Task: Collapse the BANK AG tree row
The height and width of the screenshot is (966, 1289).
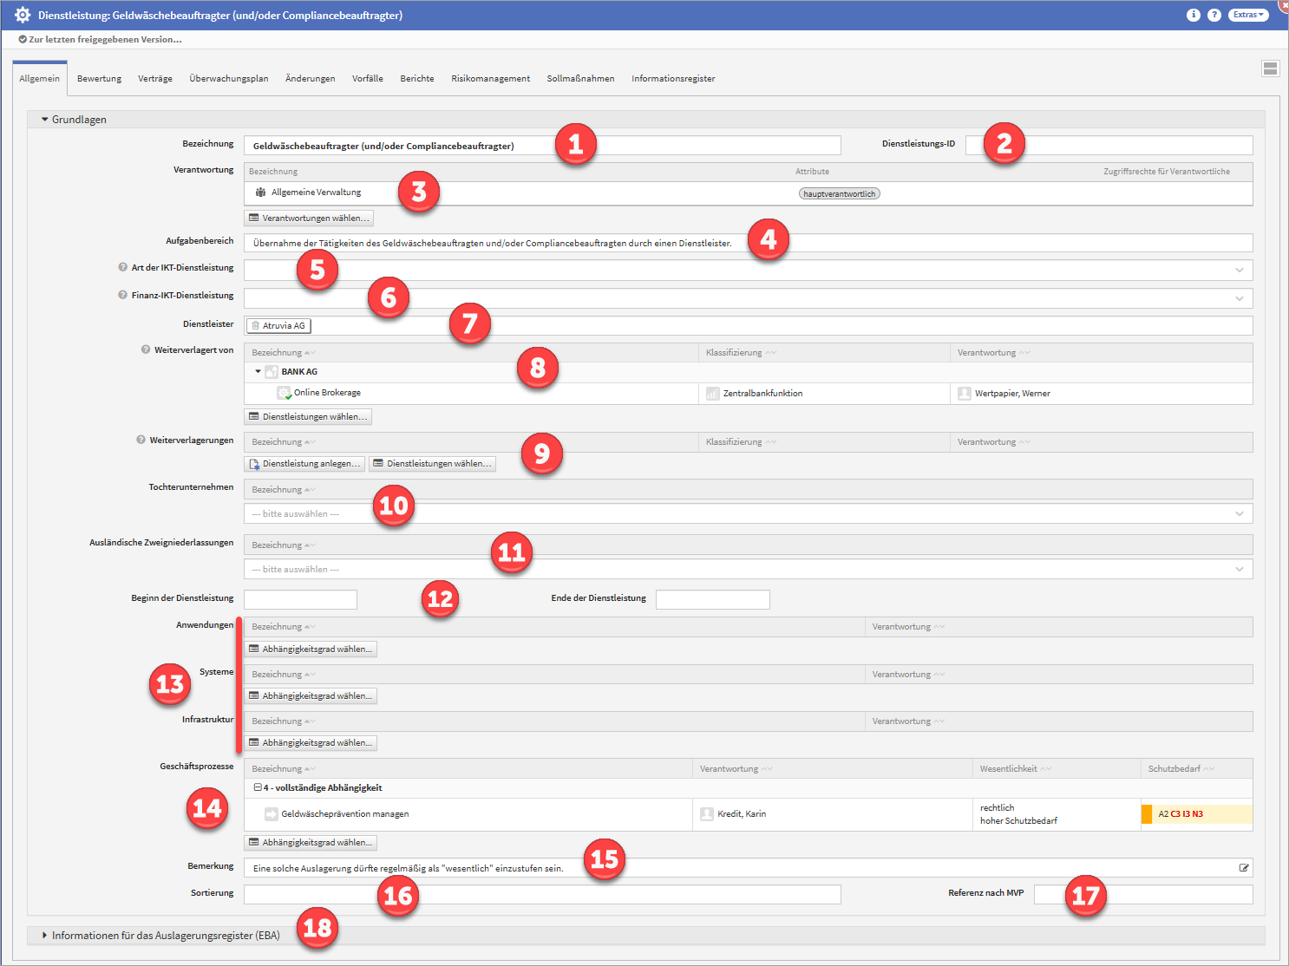Action: (x=258, y=371)
